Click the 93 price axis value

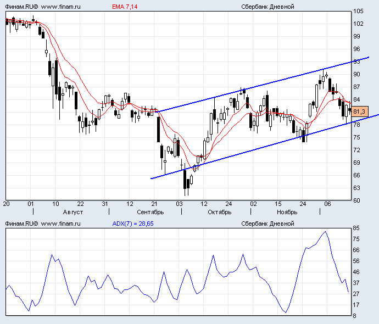pyautogui.click(x=356, y=62)
